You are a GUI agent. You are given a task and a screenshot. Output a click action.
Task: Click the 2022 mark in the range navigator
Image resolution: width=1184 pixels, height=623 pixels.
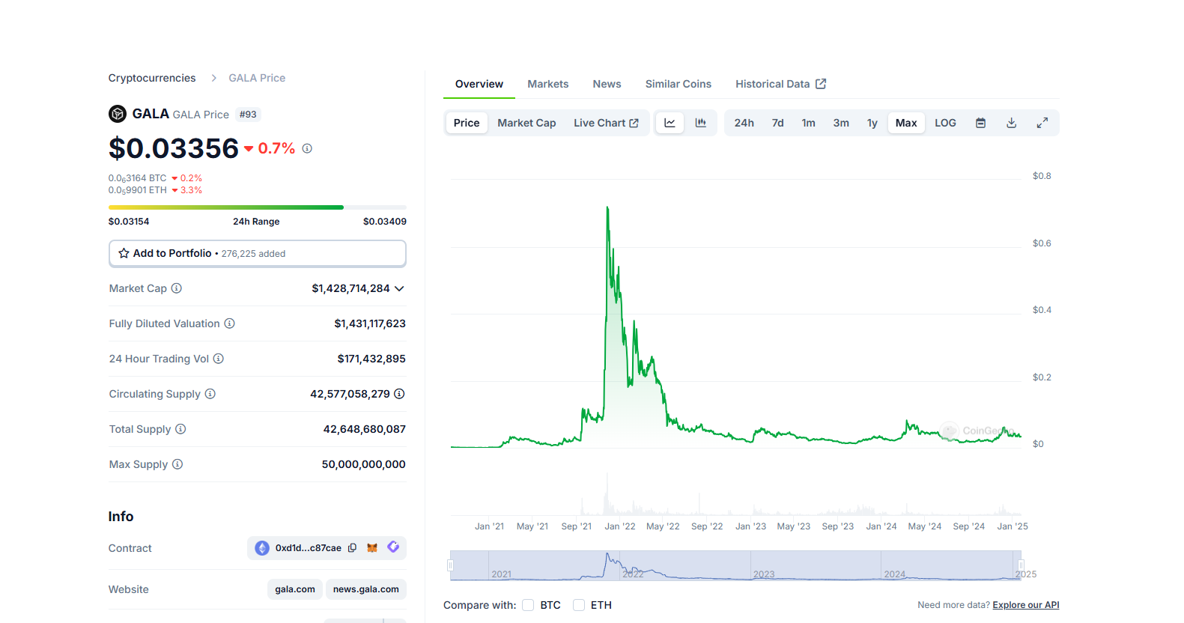(633, 574)
